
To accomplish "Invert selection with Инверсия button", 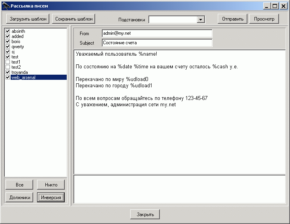I will click(x=51, y=198).
